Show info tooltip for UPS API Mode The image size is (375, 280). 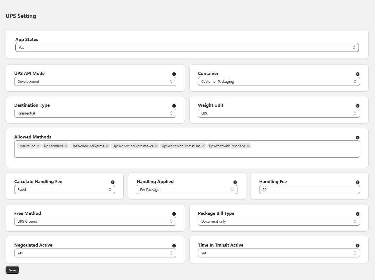coord(174,74)
